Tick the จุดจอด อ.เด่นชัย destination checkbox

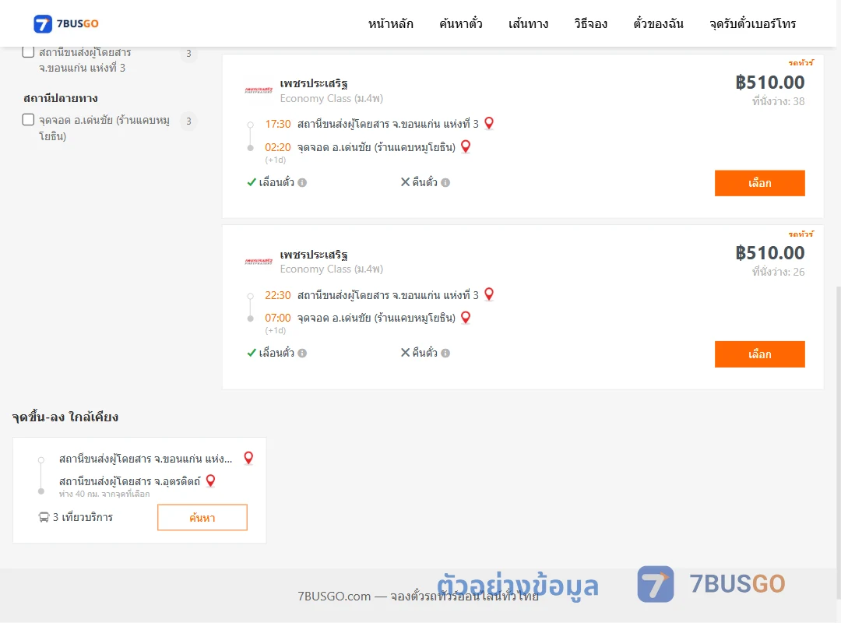pos(29,120)
